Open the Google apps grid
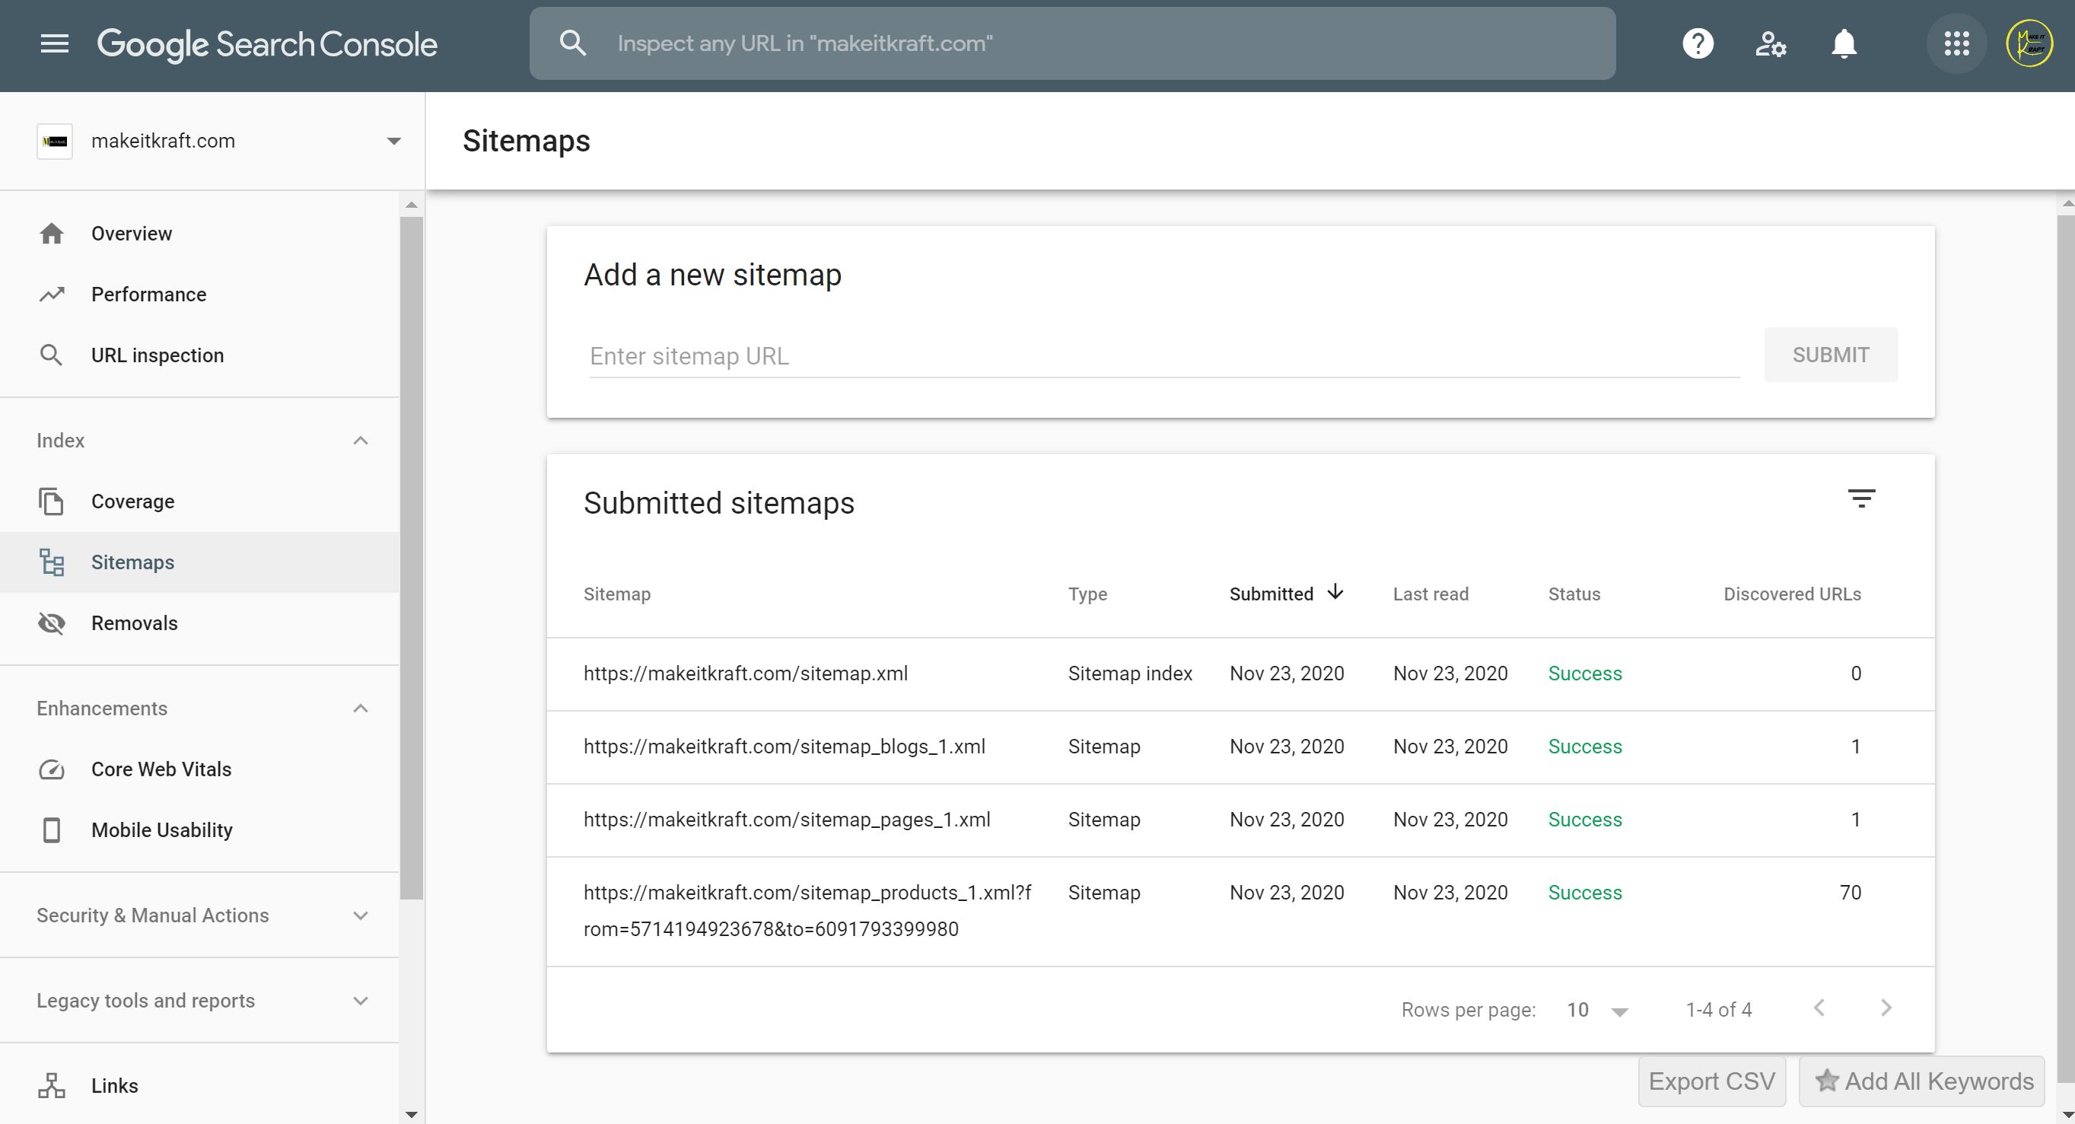The image size is (2075, 1124). (1956, 43)
